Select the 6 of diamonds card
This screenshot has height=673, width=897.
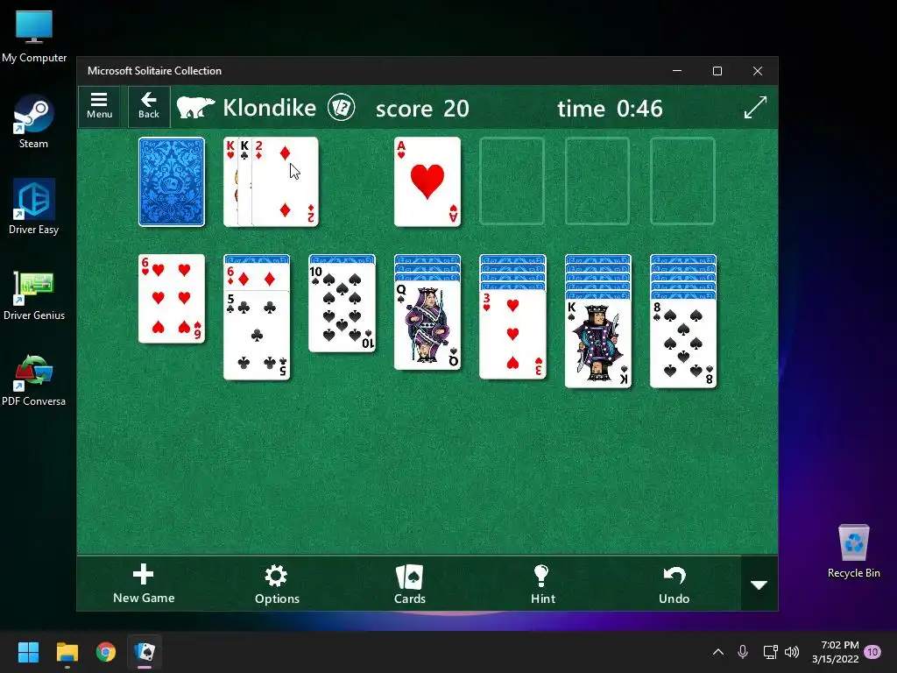pos(257,277)
